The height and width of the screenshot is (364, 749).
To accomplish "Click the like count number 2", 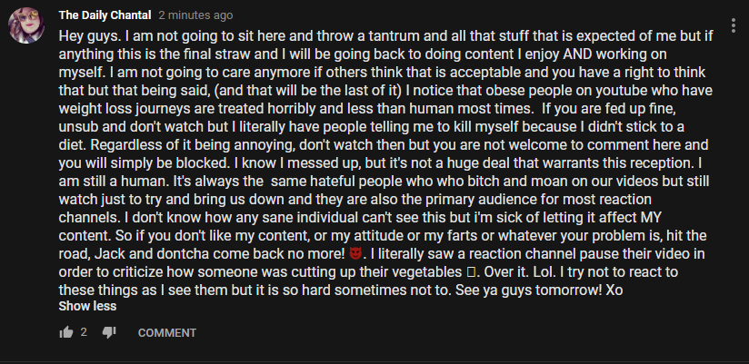I will [x=84, y=332].
